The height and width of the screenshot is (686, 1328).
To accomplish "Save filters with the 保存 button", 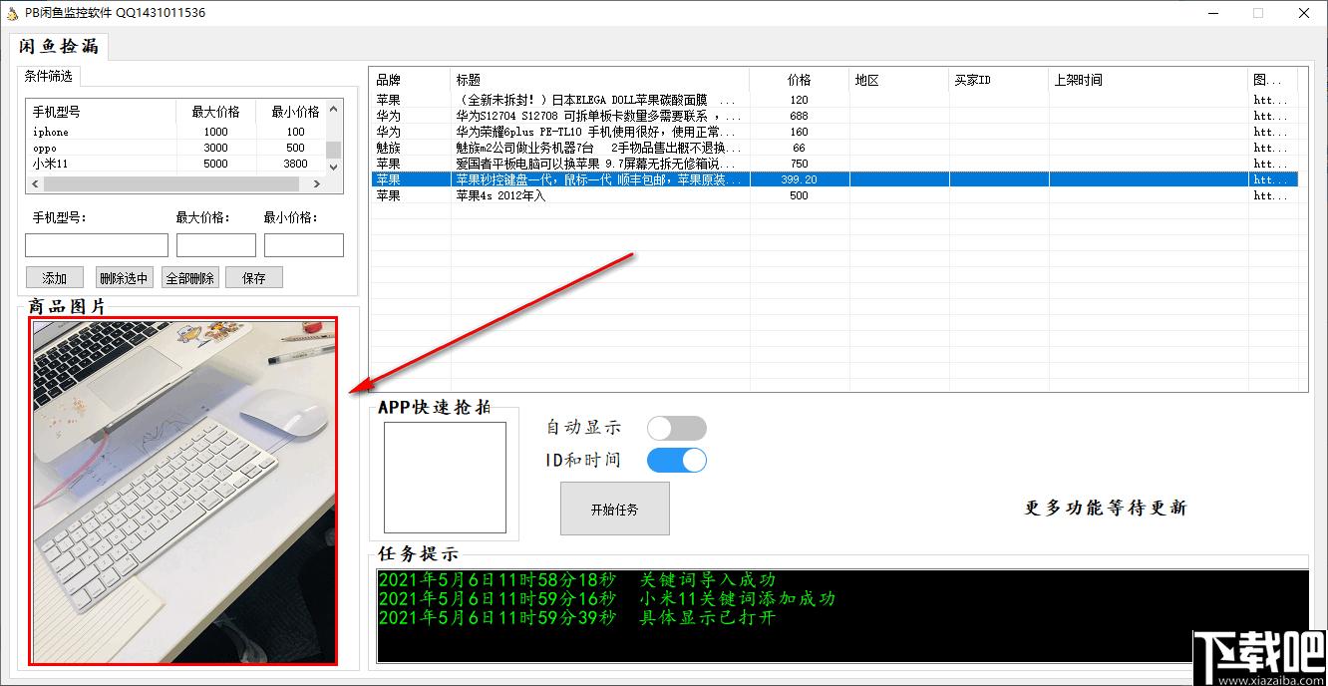I will [254, 277].
